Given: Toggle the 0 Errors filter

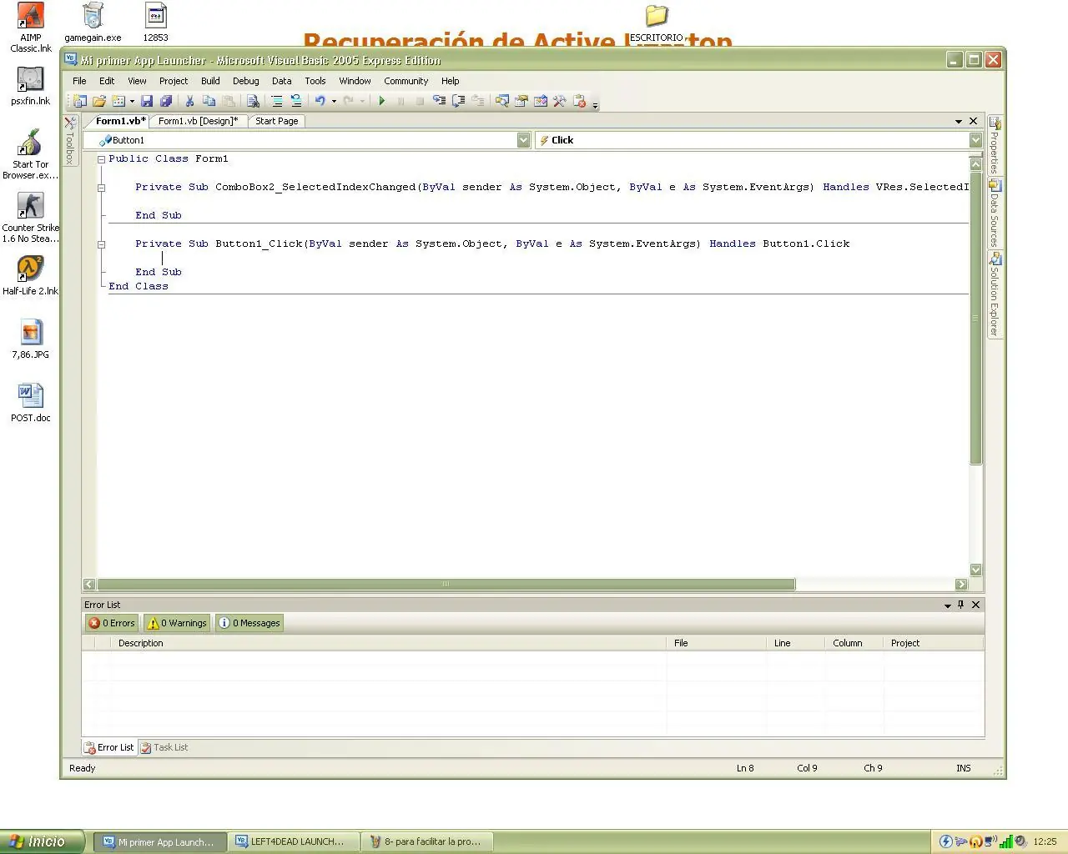Looking at the screenshot, I should pos(112,623).
